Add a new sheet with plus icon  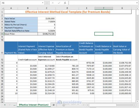(x=64, y=105)
